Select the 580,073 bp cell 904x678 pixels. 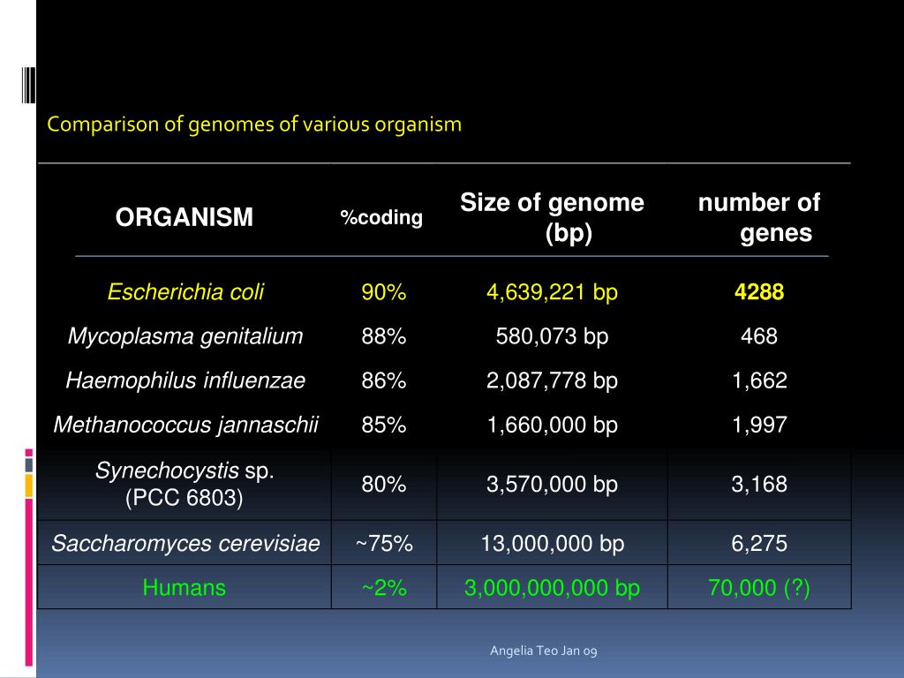[553, 336]
